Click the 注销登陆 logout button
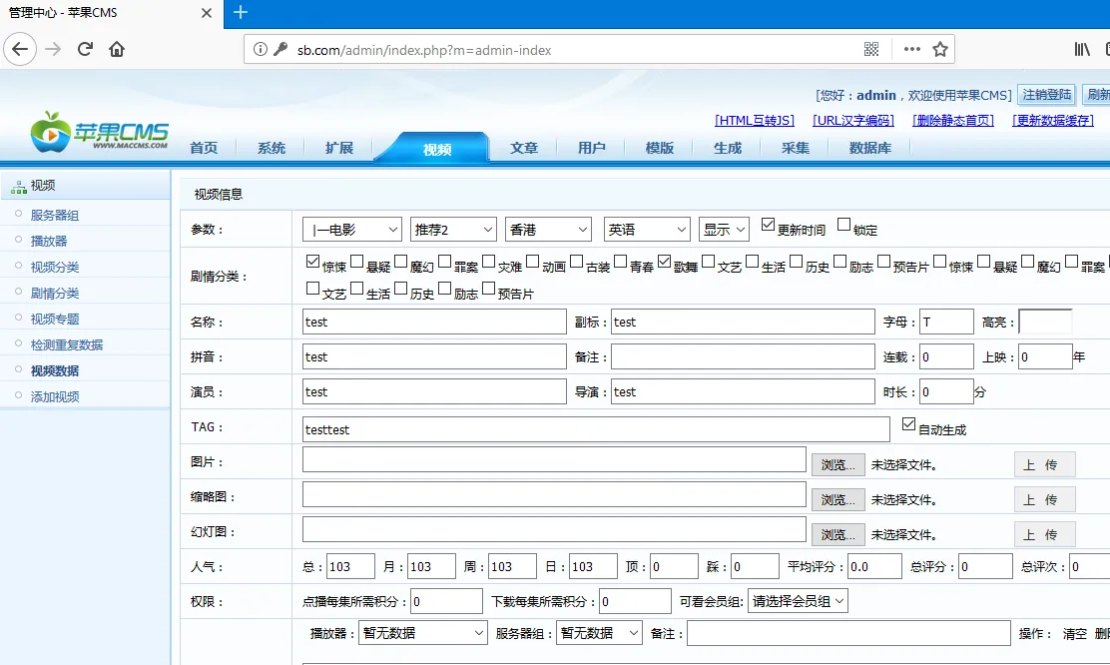1110x665 pixels. click(x=1046, y=95)
